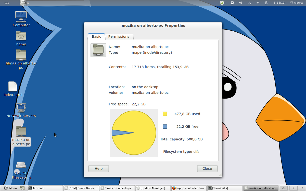Switch to [Update Manager] taskbar item

[x=153, y=188]
